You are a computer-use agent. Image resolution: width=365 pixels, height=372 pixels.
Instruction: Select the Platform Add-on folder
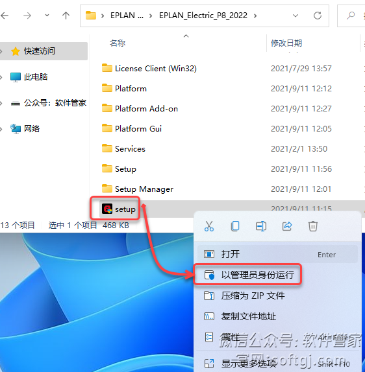pos(146,109)
